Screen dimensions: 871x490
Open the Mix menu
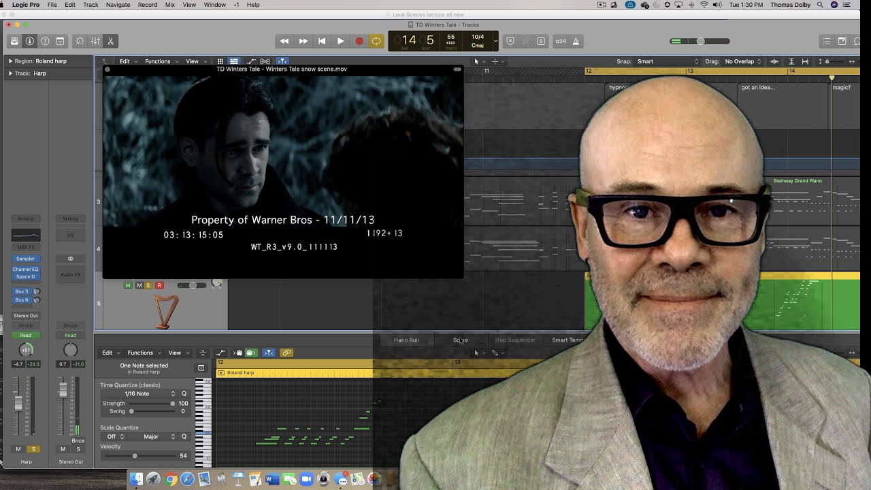tap(170, 5)
